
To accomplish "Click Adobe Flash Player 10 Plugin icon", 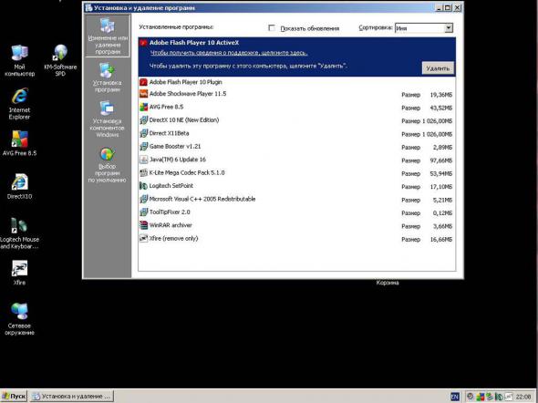I will pyautogui.click(x=143, y=82).
